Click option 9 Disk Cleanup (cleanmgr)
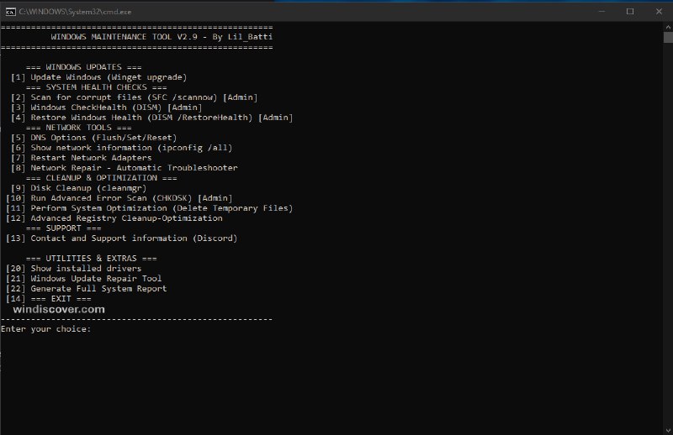 tap(78, 188)
